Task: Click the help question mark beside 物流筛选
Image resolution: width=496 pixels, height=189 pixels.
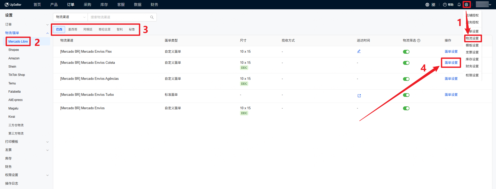Action: 419,41
